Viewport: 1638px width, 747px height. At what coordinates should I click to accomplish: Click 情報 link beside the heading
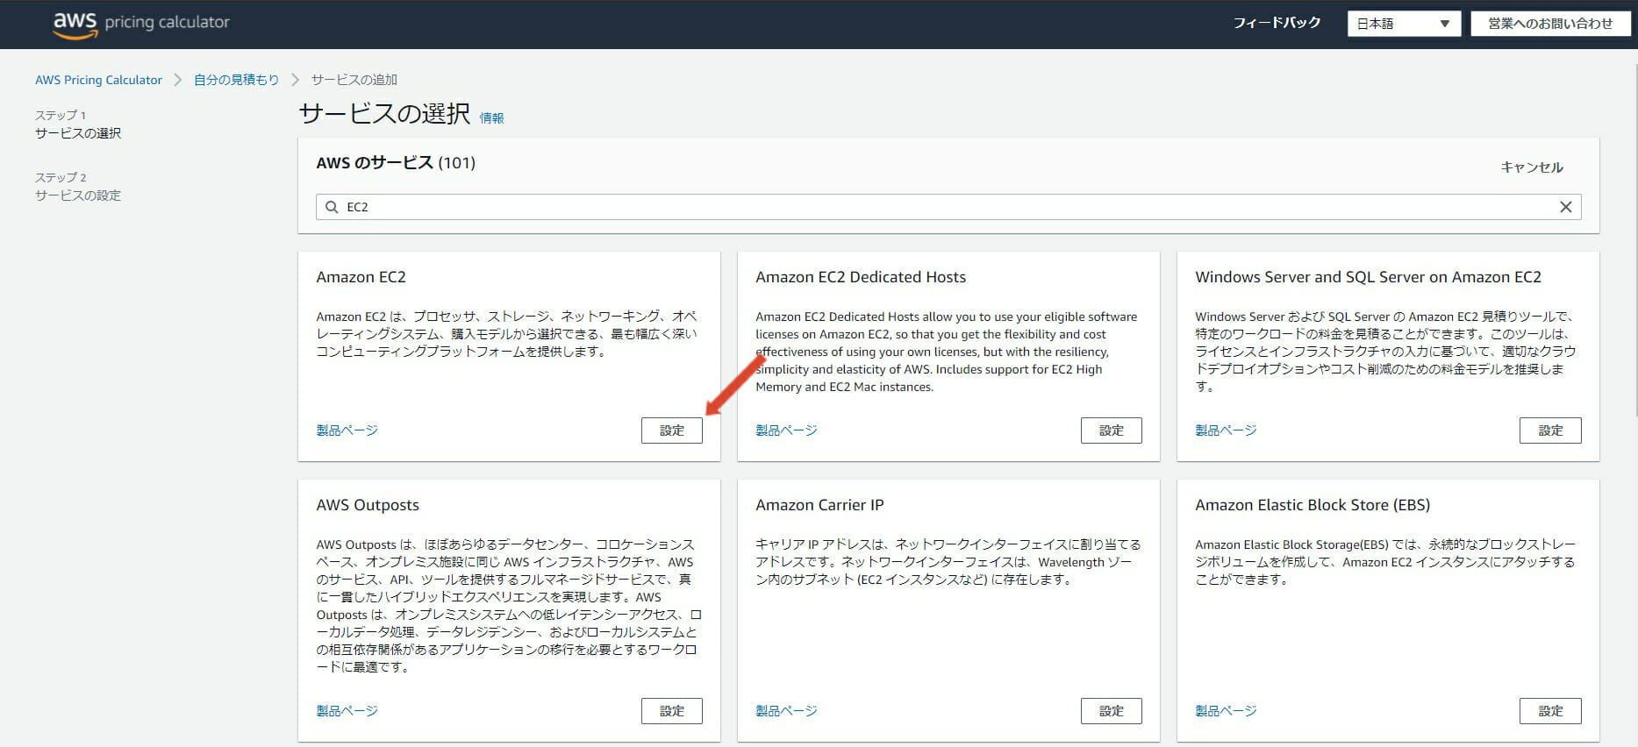point(491,118)
